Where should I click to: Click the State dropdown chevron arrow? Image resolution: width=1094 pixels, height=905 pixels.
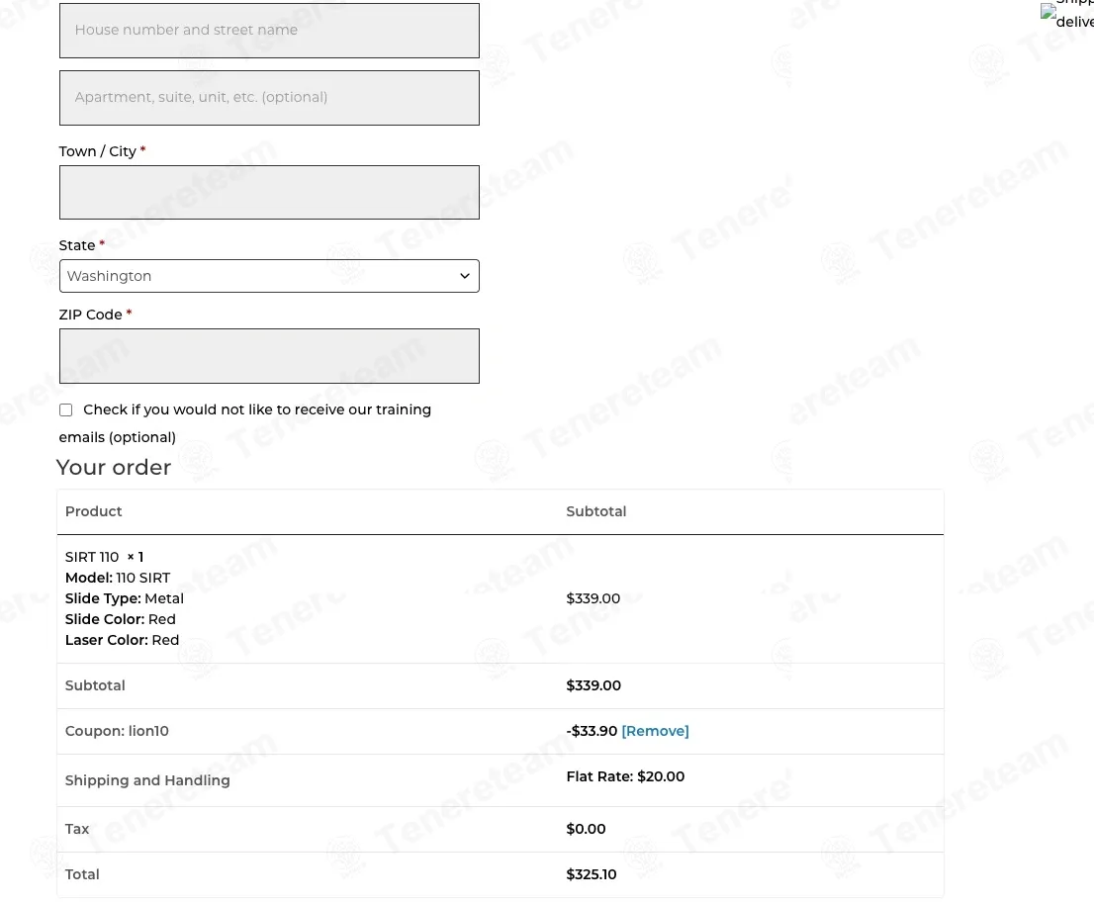coord(464,276)
